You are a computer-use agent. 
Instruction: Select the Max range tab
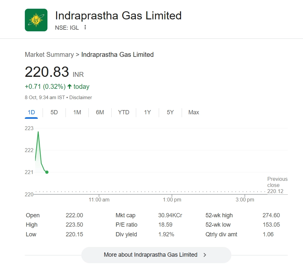194,112
